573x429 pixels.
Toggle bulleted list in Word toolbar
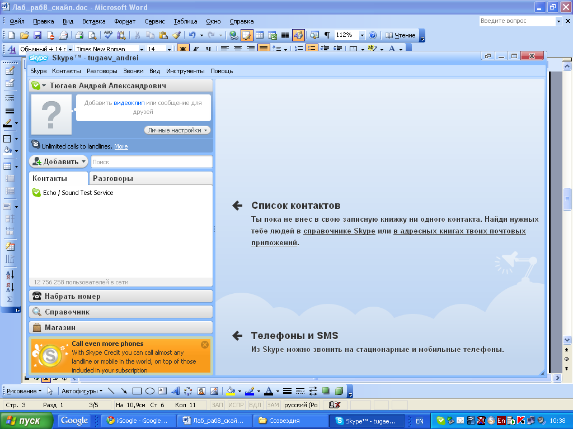coord(311,49)
